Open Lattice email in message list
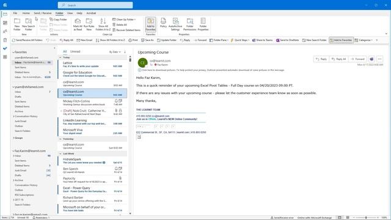This screenshot has width=391, height=220. (92, 65)
